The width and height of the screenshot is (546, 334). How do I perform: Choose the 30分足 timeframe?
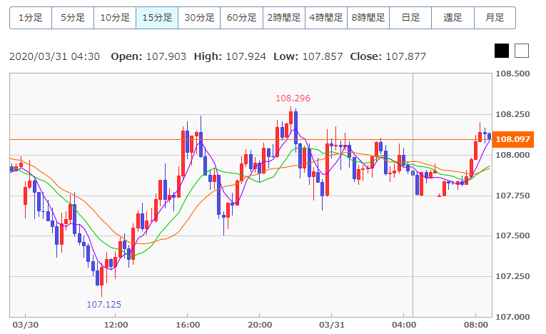(199, 18)
